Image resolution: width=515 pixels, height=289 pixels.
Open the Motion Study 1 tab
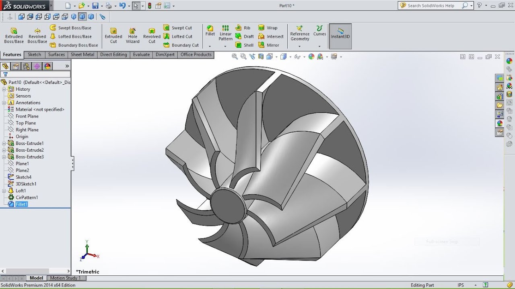[65, 278]
